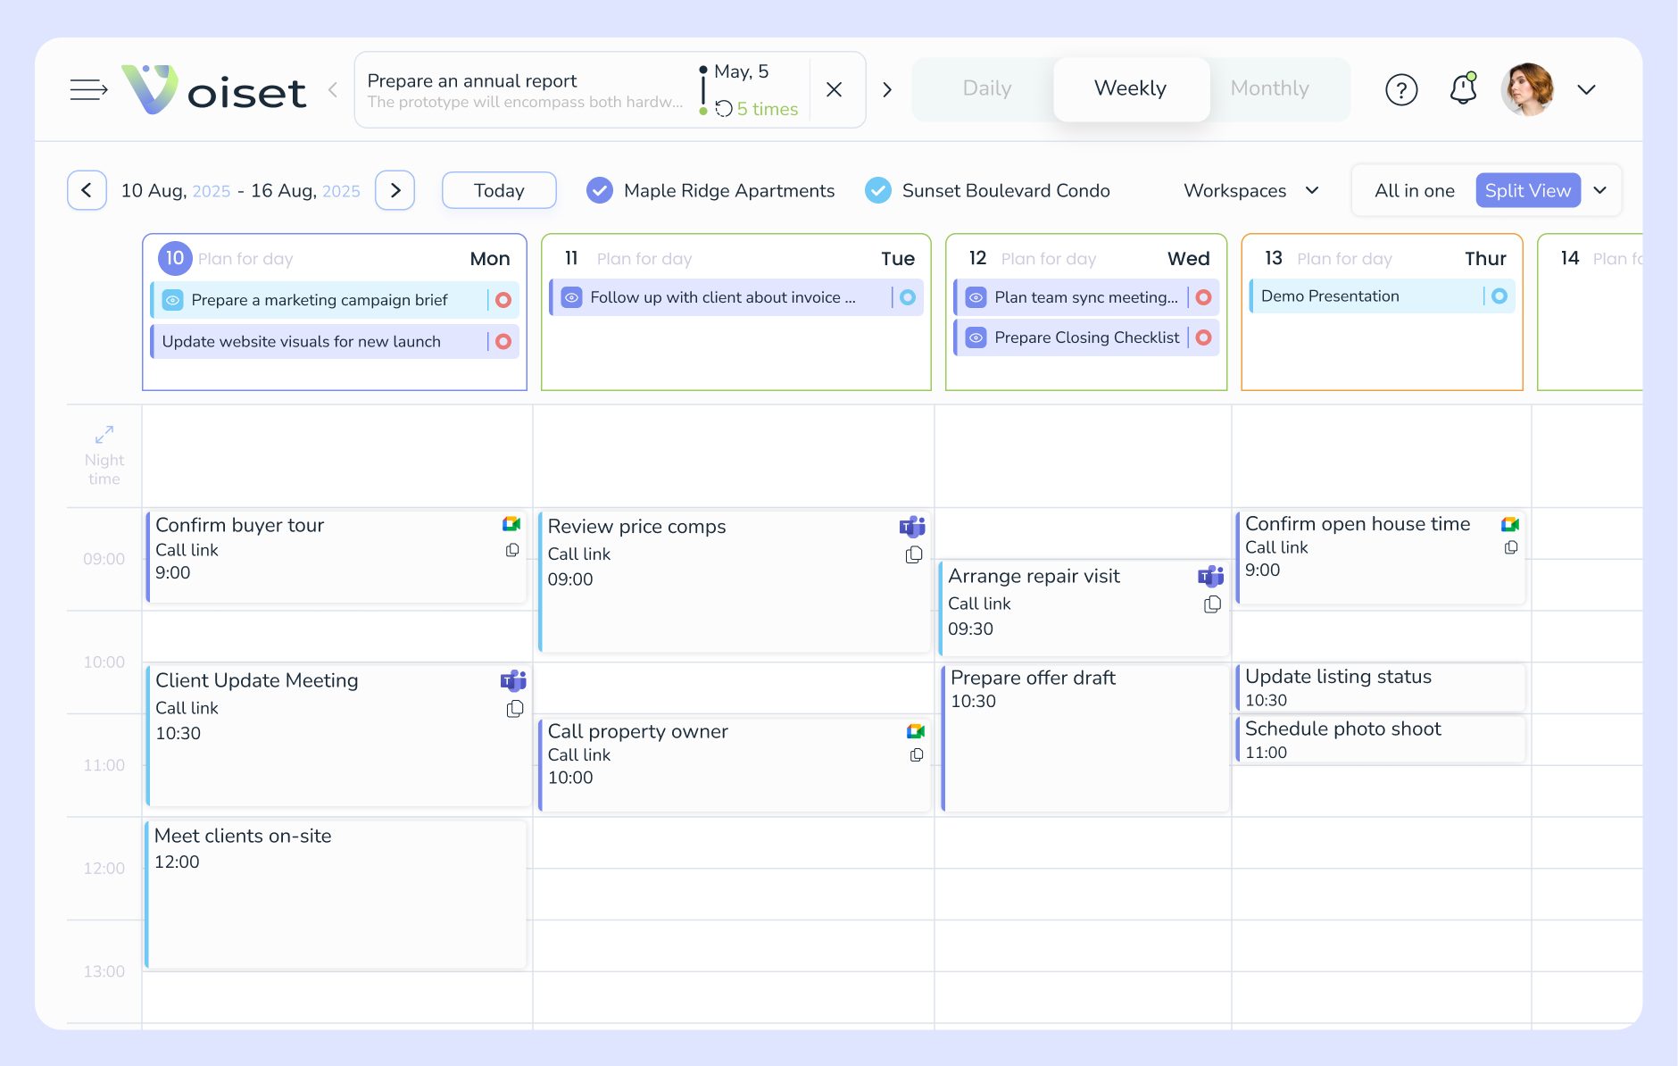Click the notification bell icon
Image resolution: width=1678 pixels, height=1066 pixels.
coord(1463,89)
